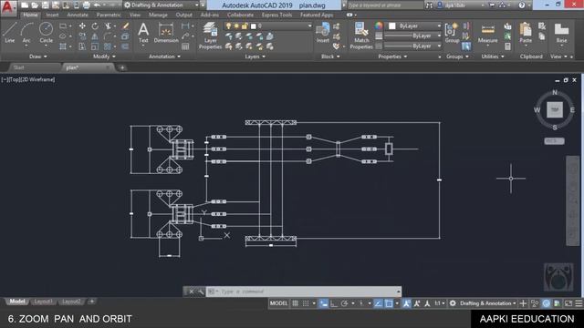The width and height of the screenshot is (584, 328).
Task: Open the Annotate ribbon tab
Action: (78, 15)
